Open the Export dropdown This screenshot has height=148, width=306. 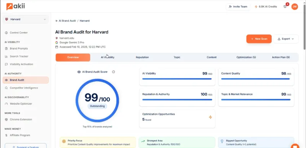click(x=286, y=39)
